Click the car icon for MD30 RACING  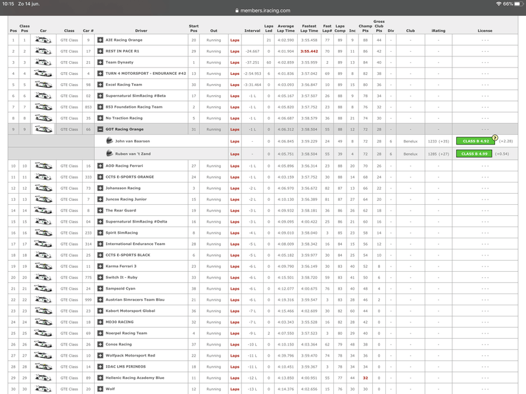tap(43, 322)
